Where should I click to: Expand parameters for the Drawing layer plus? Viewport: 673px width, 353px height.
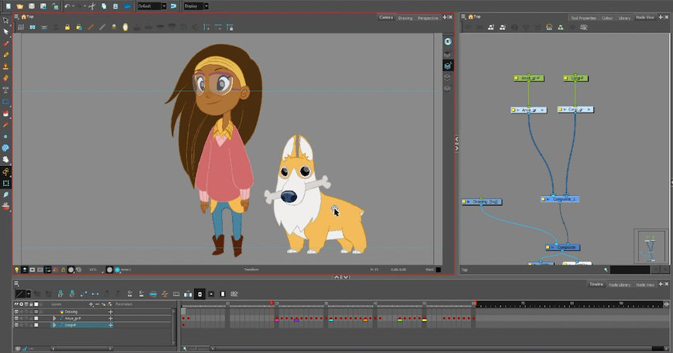[111, 312]
